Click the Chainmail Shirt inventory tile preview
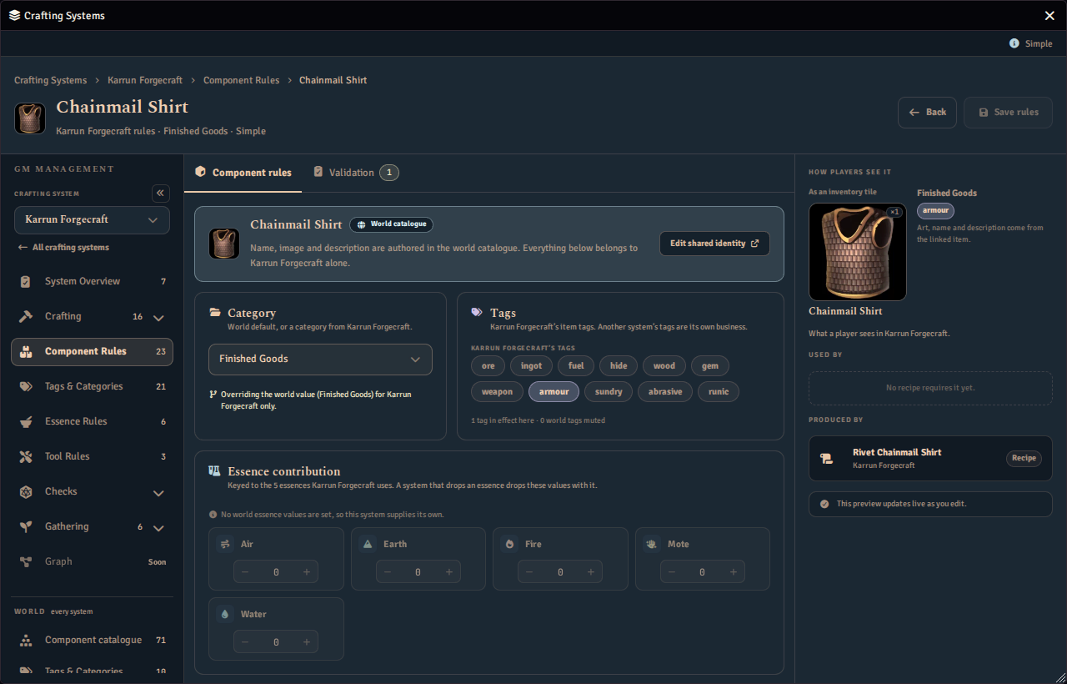 (858, 252)
